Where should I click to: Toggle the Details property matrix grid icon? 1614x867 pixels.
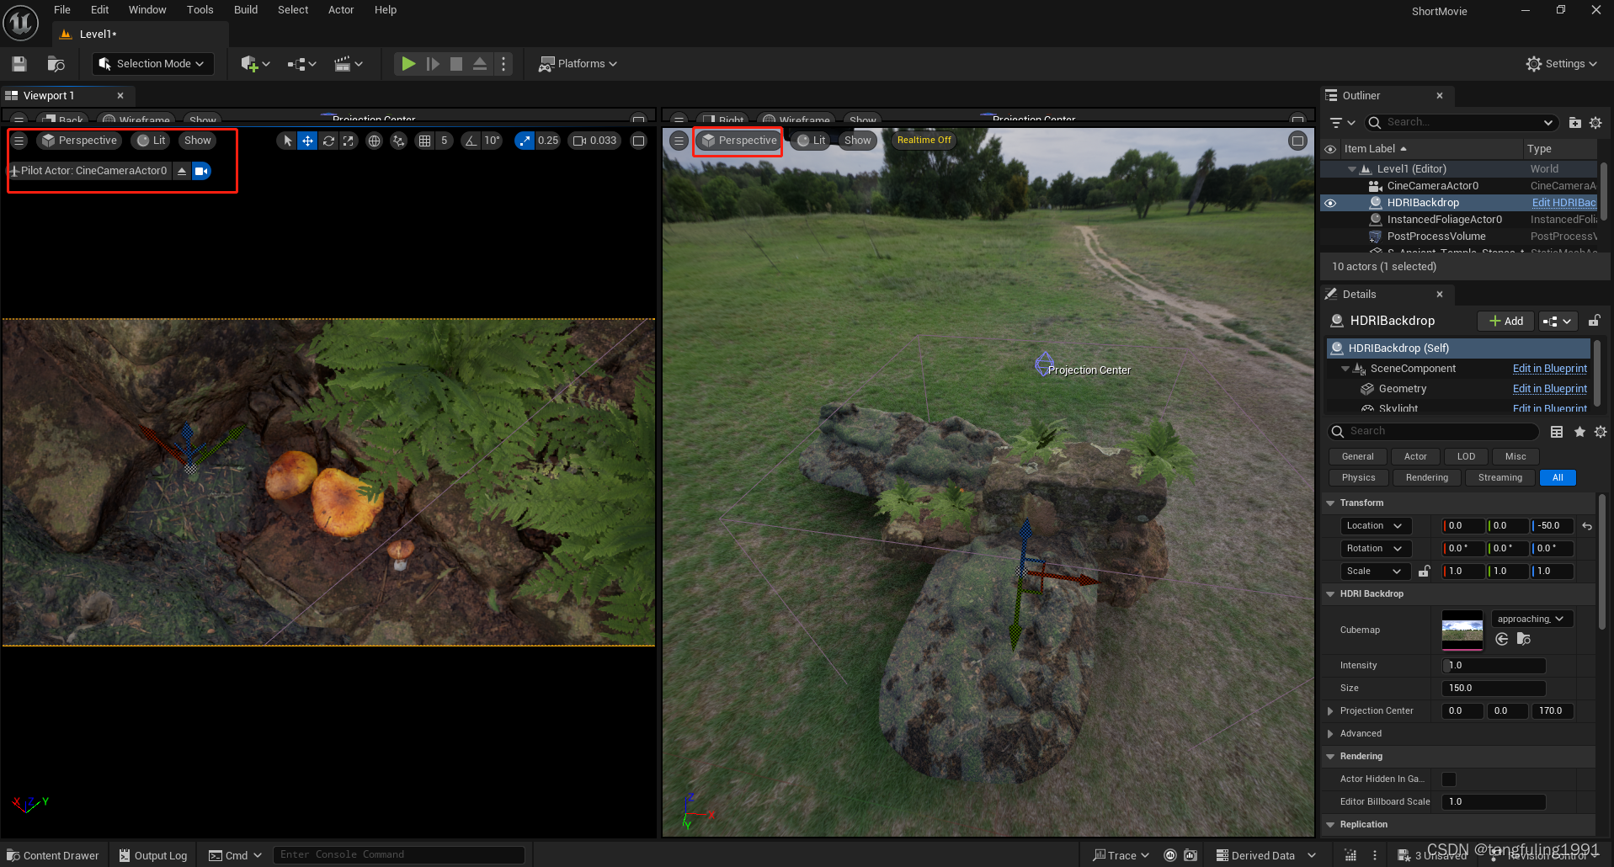tap(1557, 432)
